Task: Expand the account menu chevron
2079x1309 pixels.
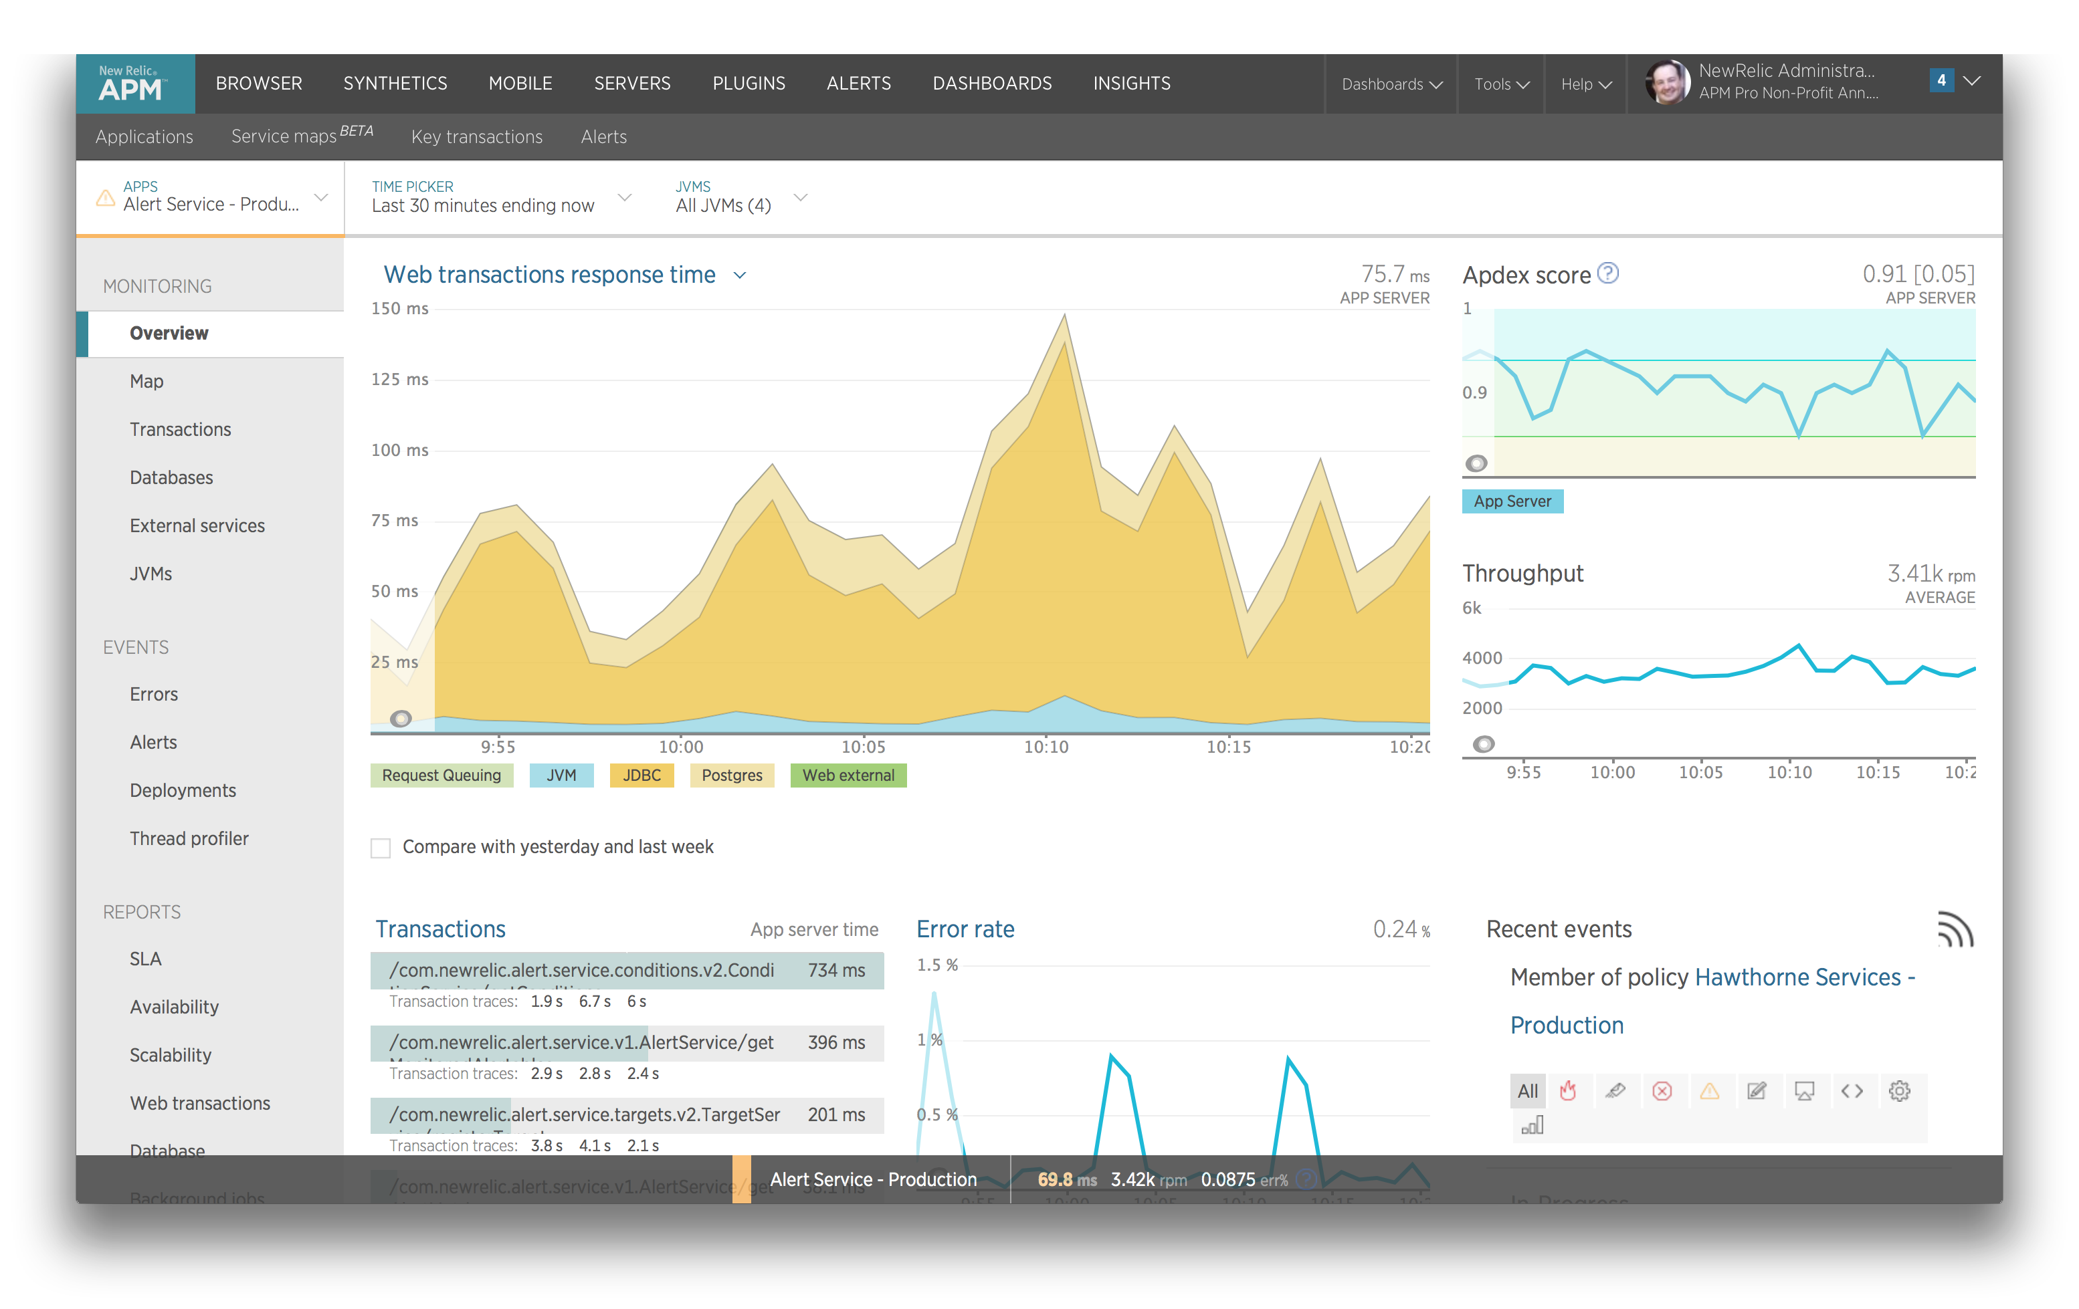Action: [x=1972, y=80]
